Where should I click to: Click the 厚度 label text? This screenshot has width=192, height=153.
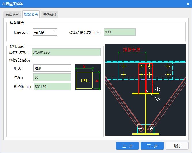point(18,78)
